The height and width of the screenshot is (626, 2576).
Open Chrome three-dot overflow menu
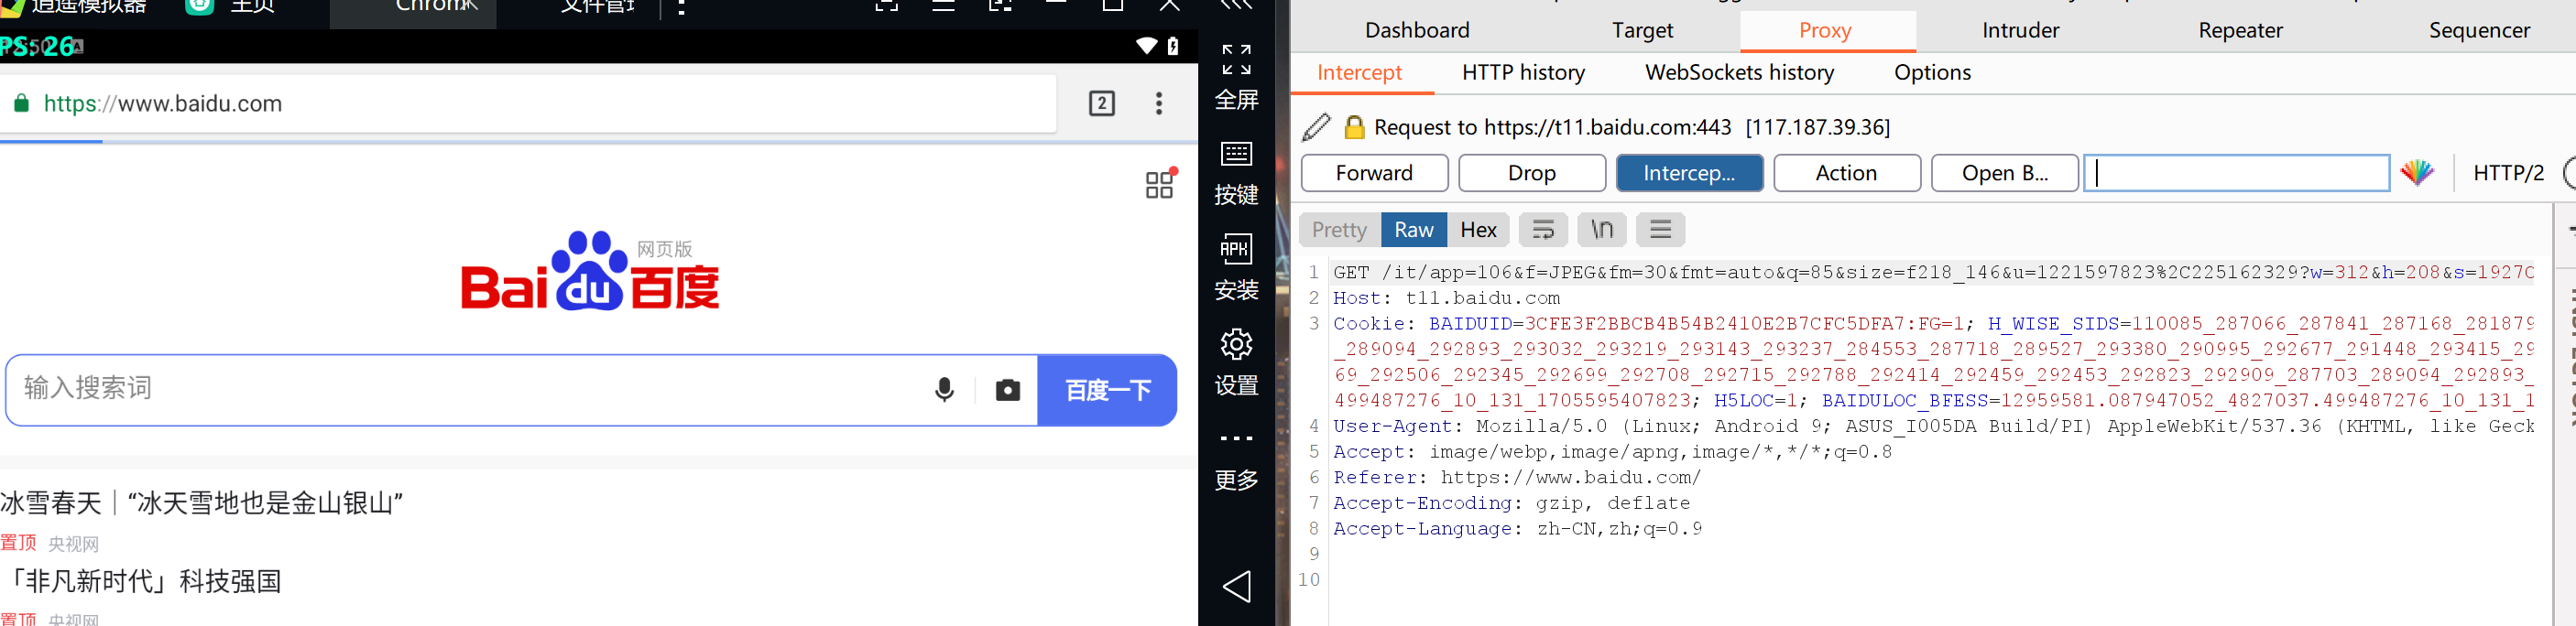point(1159,103)
